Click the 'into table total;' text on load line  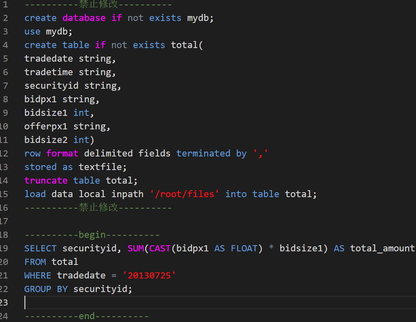click(x=271, y=194)
